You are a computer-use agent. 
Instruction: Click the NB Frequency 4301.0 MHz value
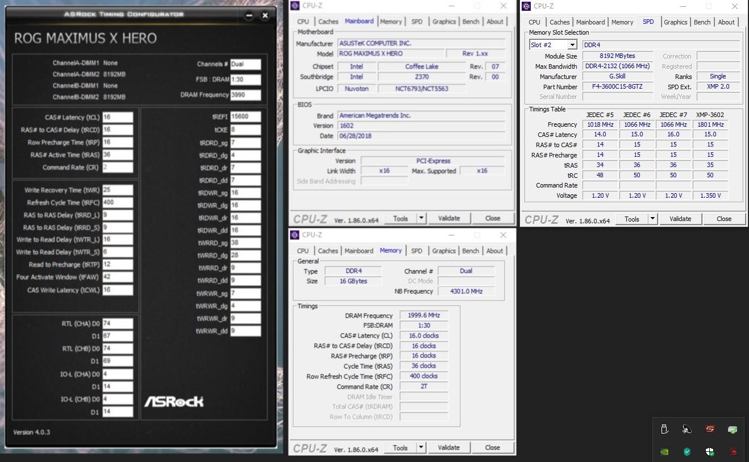(x=466, y=292)
